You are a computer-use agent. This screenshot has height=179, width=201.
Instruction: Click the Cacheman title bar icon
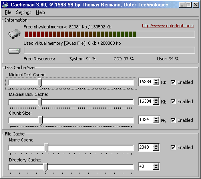5,5
